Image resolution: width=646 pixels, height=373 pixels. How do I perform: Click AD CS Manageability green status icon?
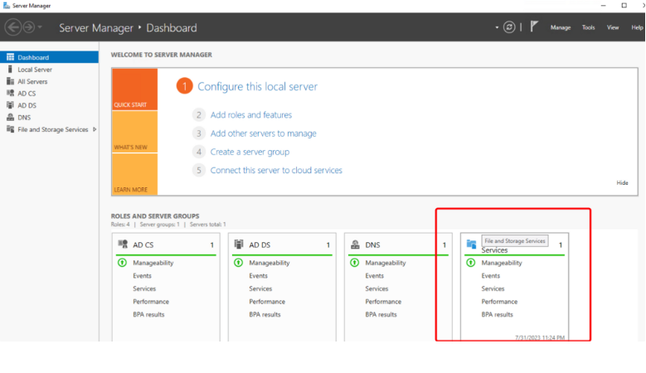click(123, 263)
